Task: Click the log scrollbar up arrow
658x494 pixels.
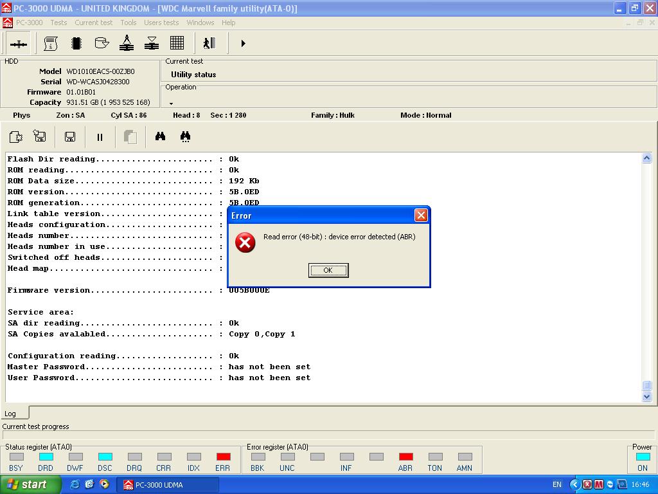Action: click(646, 158)
